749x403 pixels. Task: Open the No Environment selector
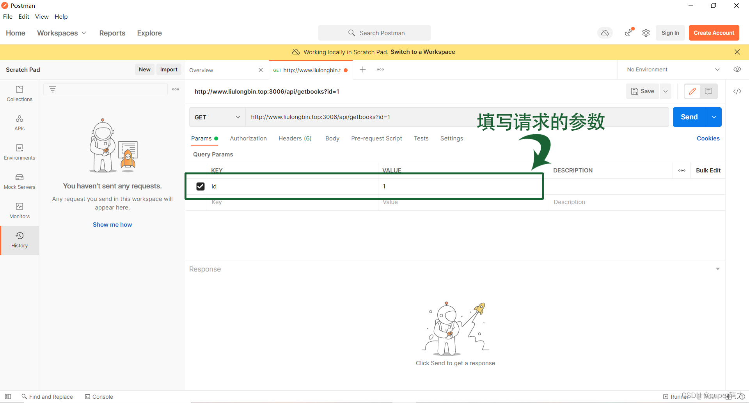pos(673,69)
